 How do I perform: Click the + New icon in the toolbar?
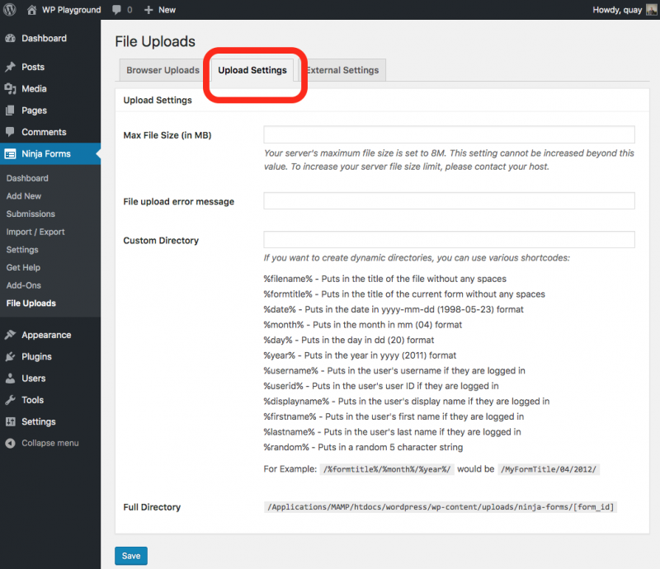pyautogui.click(x=148, y=9)
